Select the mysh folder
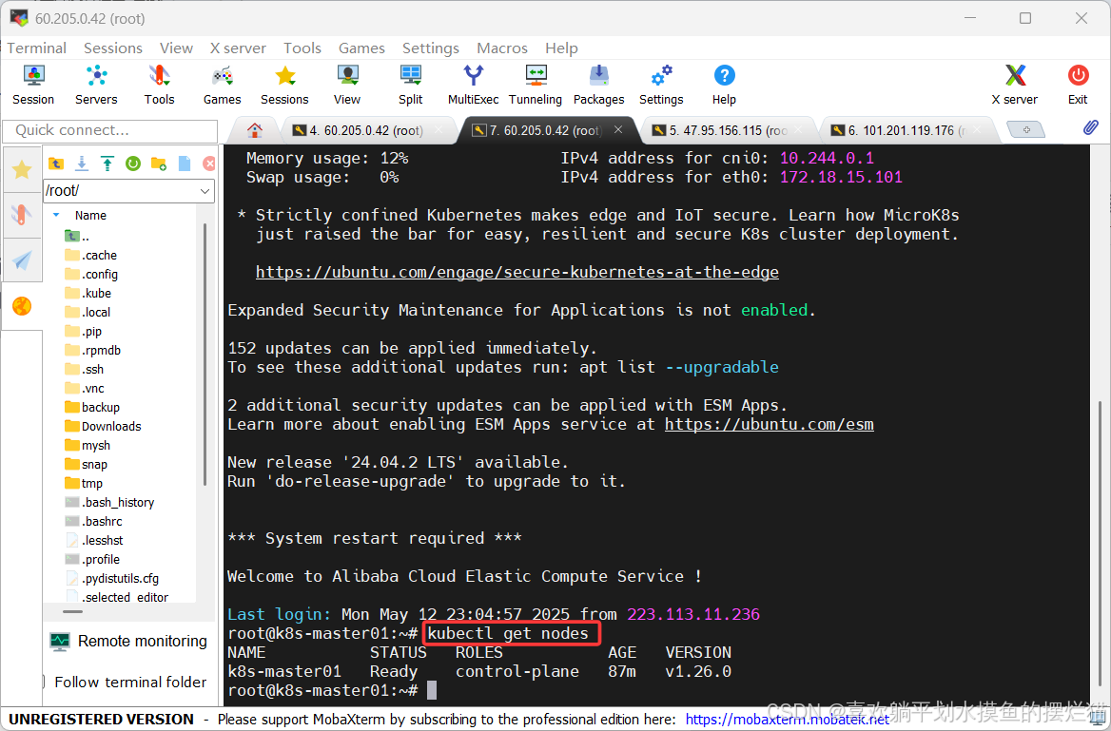This screenshot has height=731, width=1111. point(88,446)
